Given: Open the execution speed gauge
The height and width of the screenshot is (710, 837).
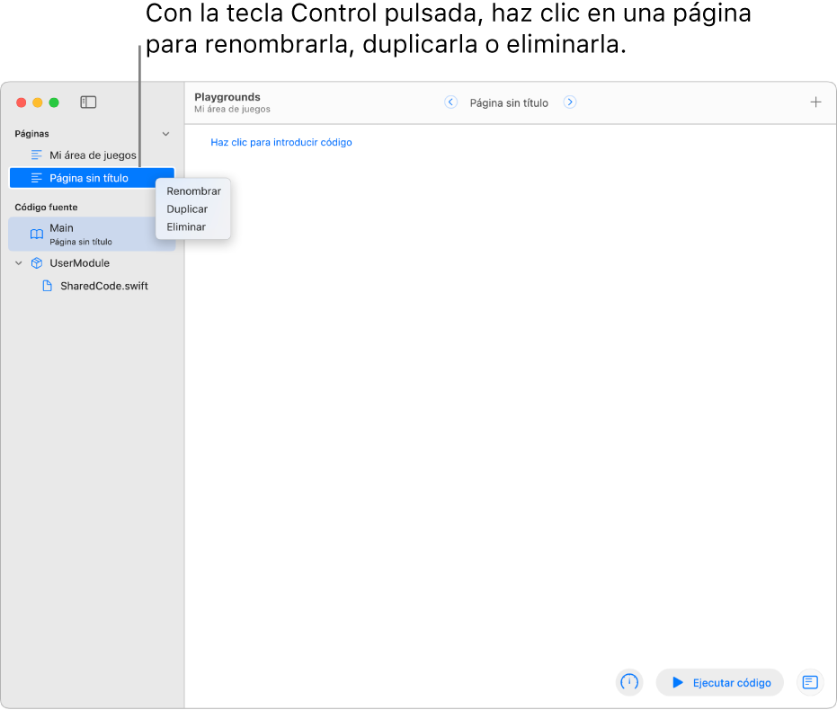Looking at the screenshot, I should click(x=628, y=682).
